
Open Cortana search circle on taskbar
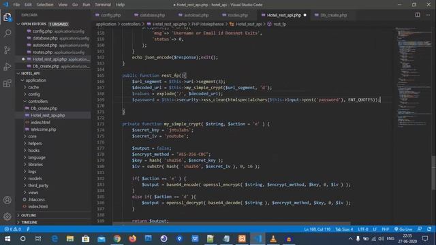click(22, 239)
